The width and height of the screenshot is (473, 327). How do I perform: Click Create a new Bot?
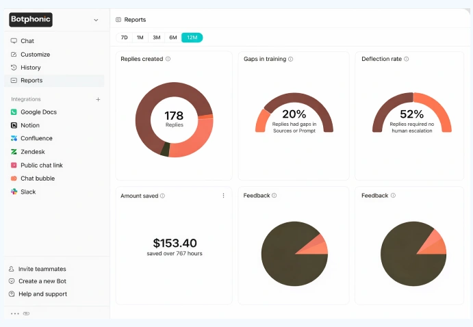[42, 281]
